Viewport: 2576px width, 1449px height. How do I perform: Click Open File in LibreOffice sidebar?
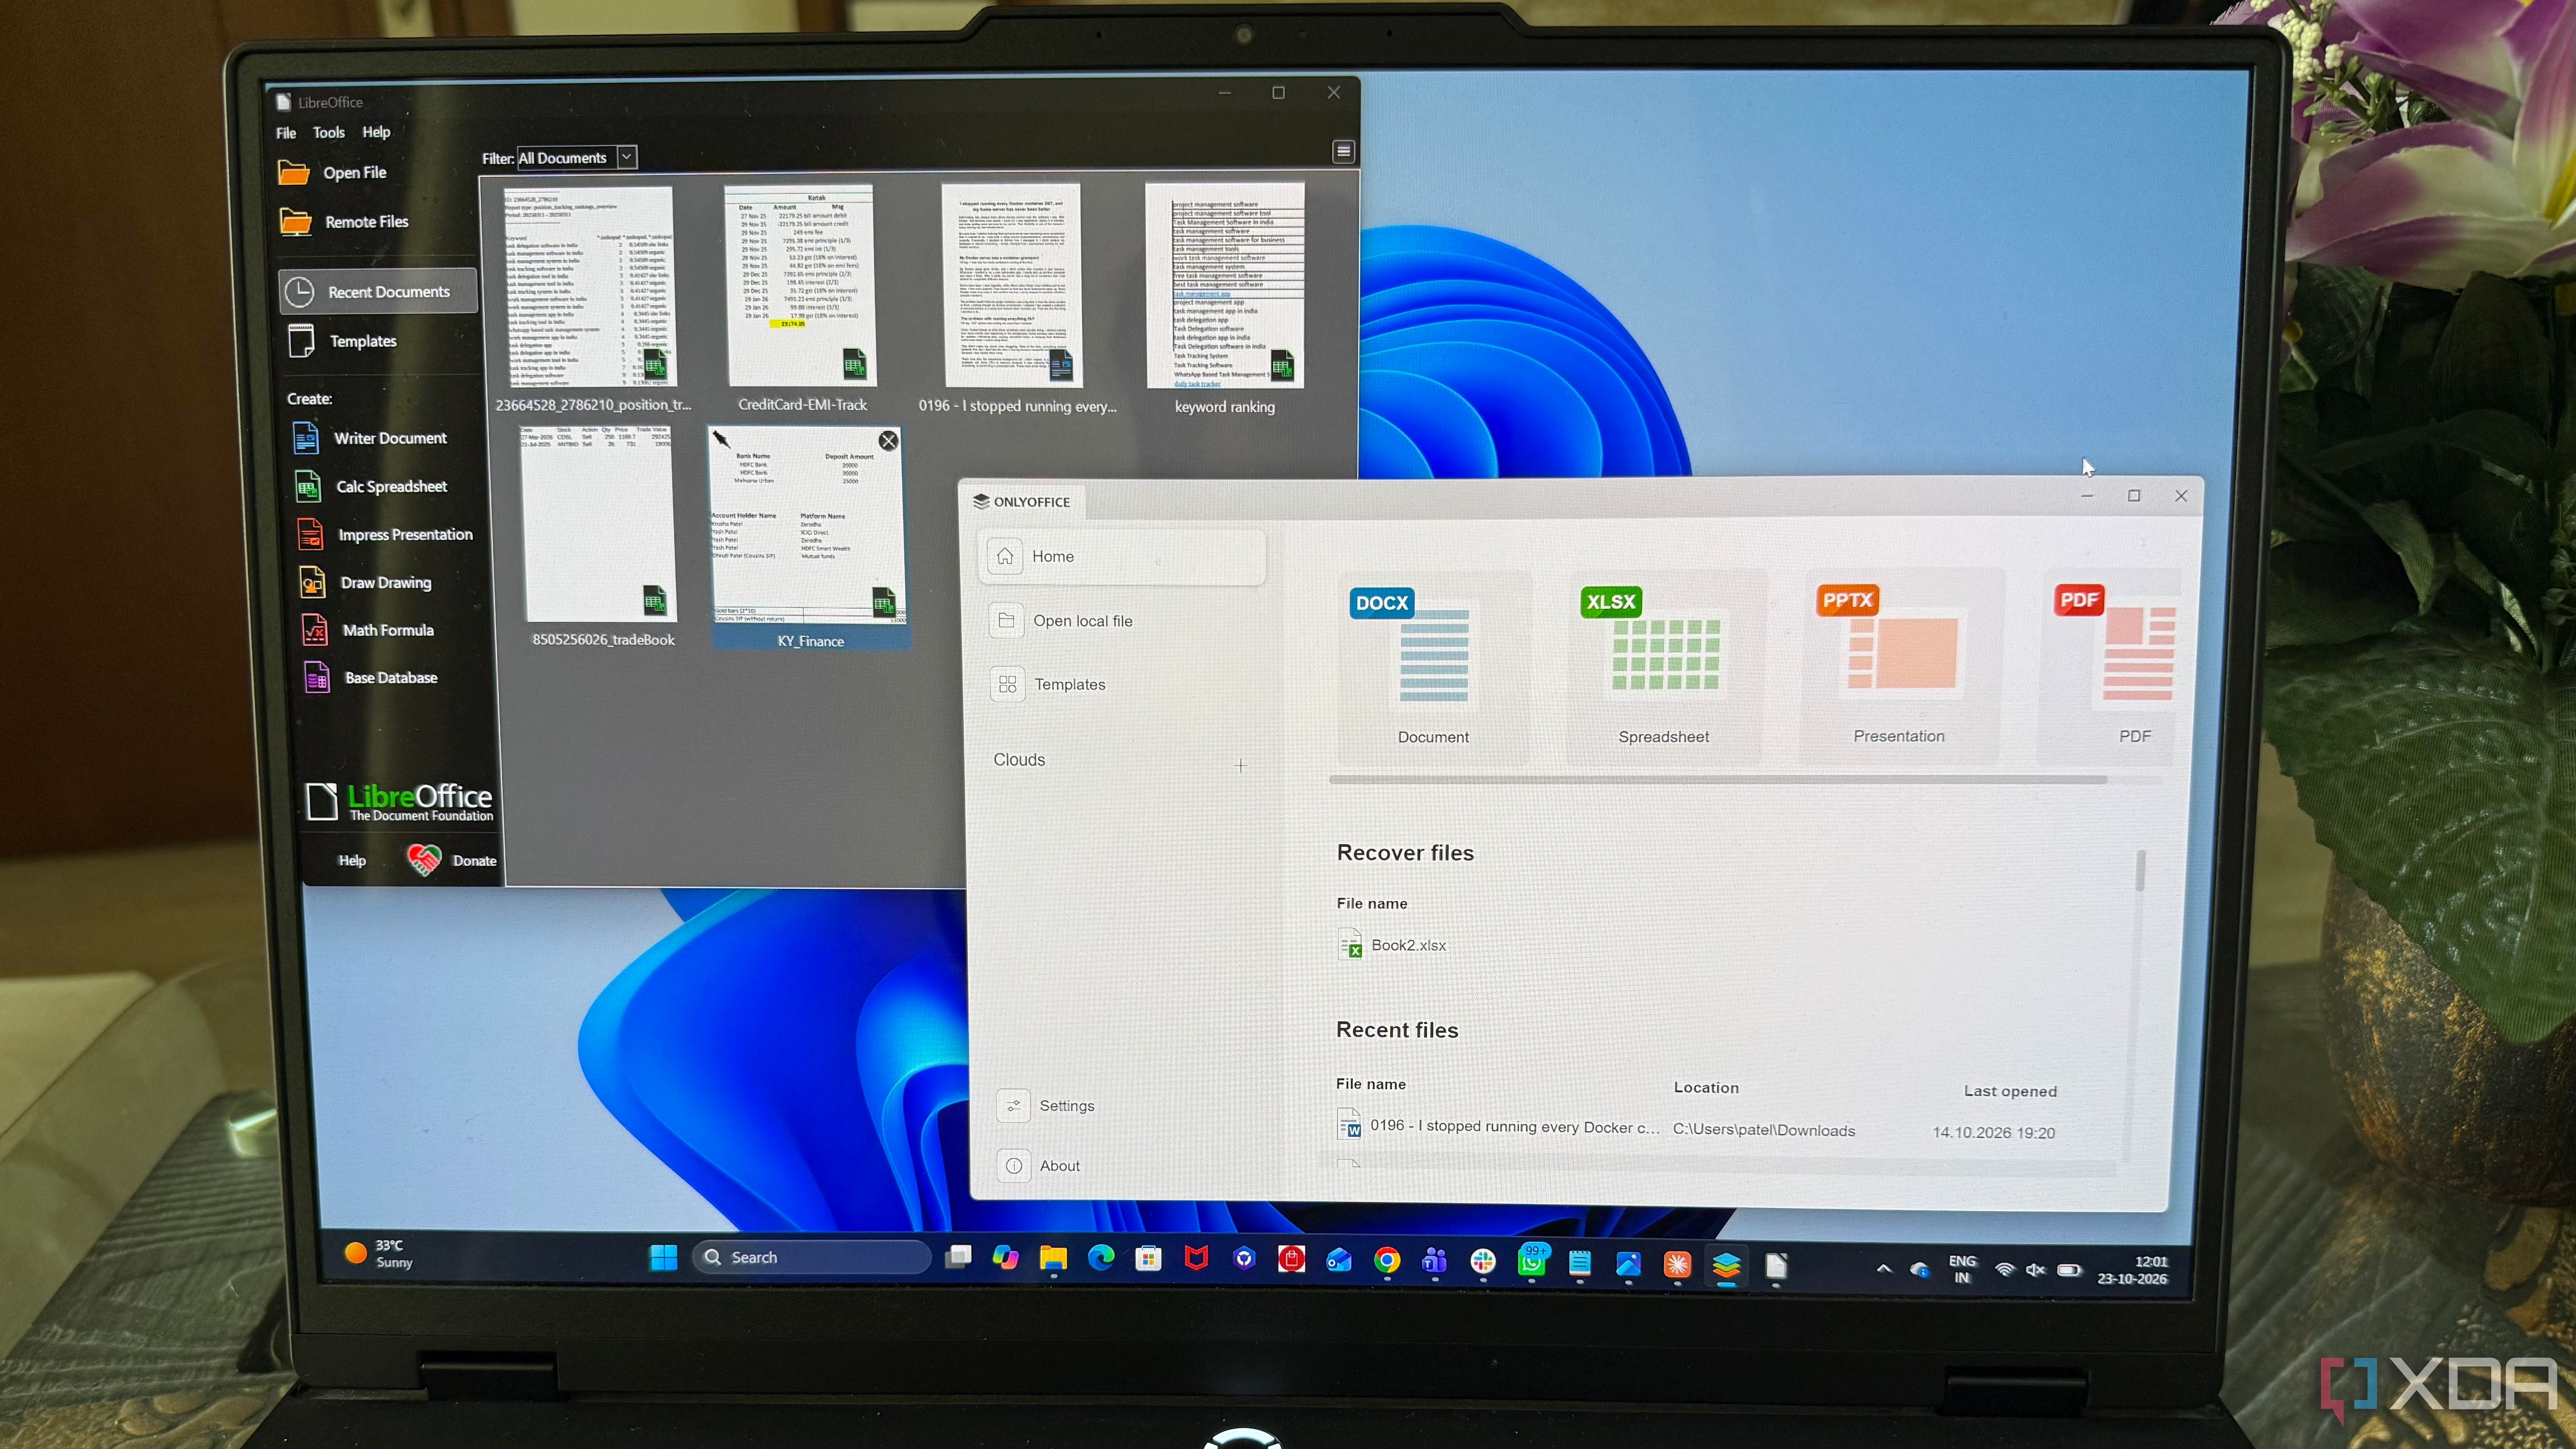coord(333,173)
